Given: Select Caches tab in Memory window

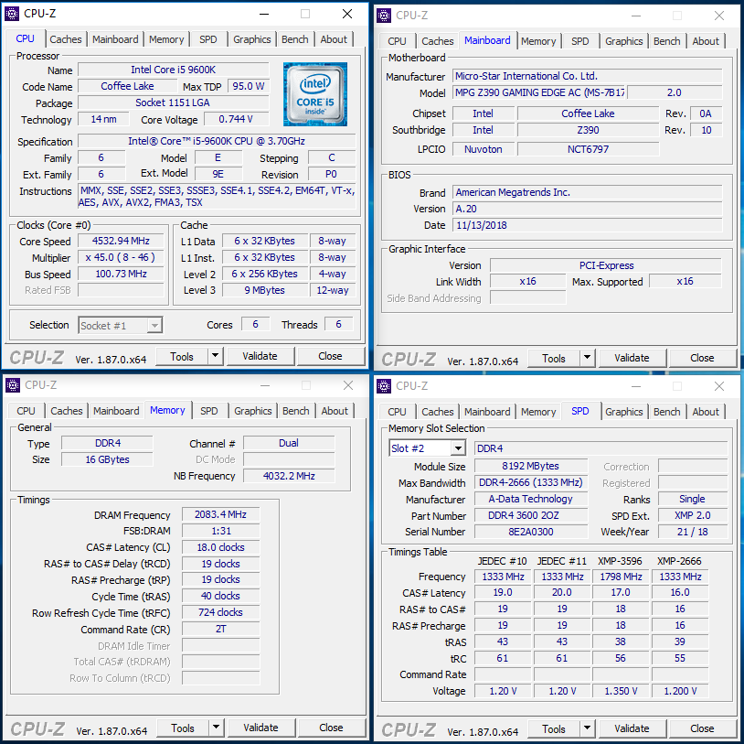Looking at the screenshot, I should tap(67, 411).
